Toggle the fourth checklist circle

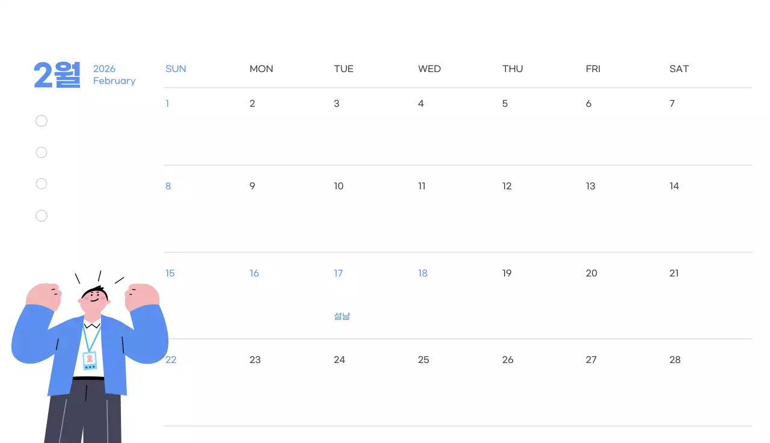click(x=42, y=216)
